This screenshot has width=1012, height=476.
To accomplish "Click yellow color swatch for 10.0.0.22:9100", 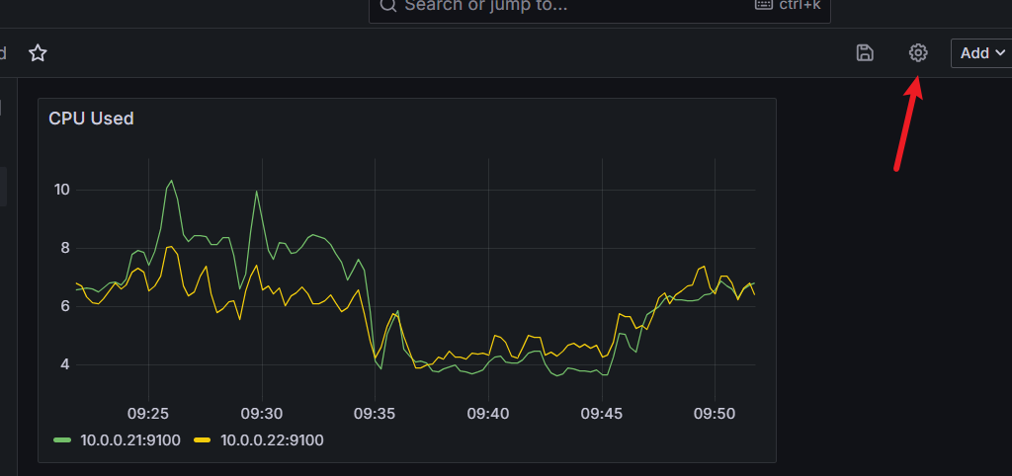I will tap(204, 440).
